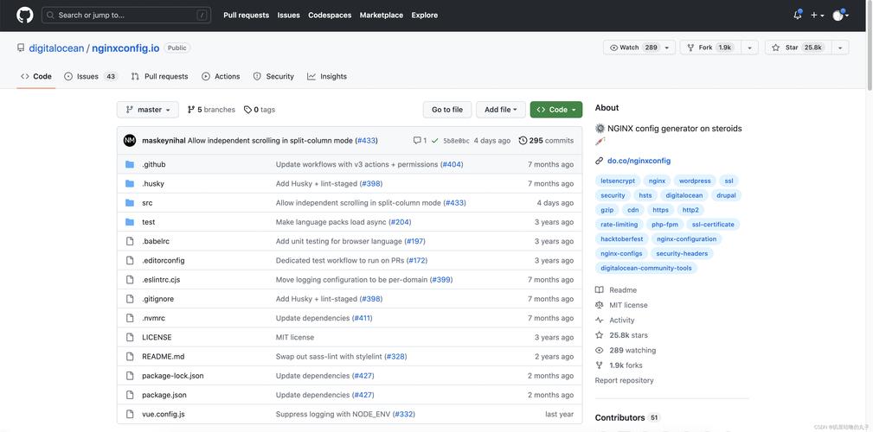Screen dimensions: 873x432
Task: View the 295 commits history
Action: click(x=546, y=141)
